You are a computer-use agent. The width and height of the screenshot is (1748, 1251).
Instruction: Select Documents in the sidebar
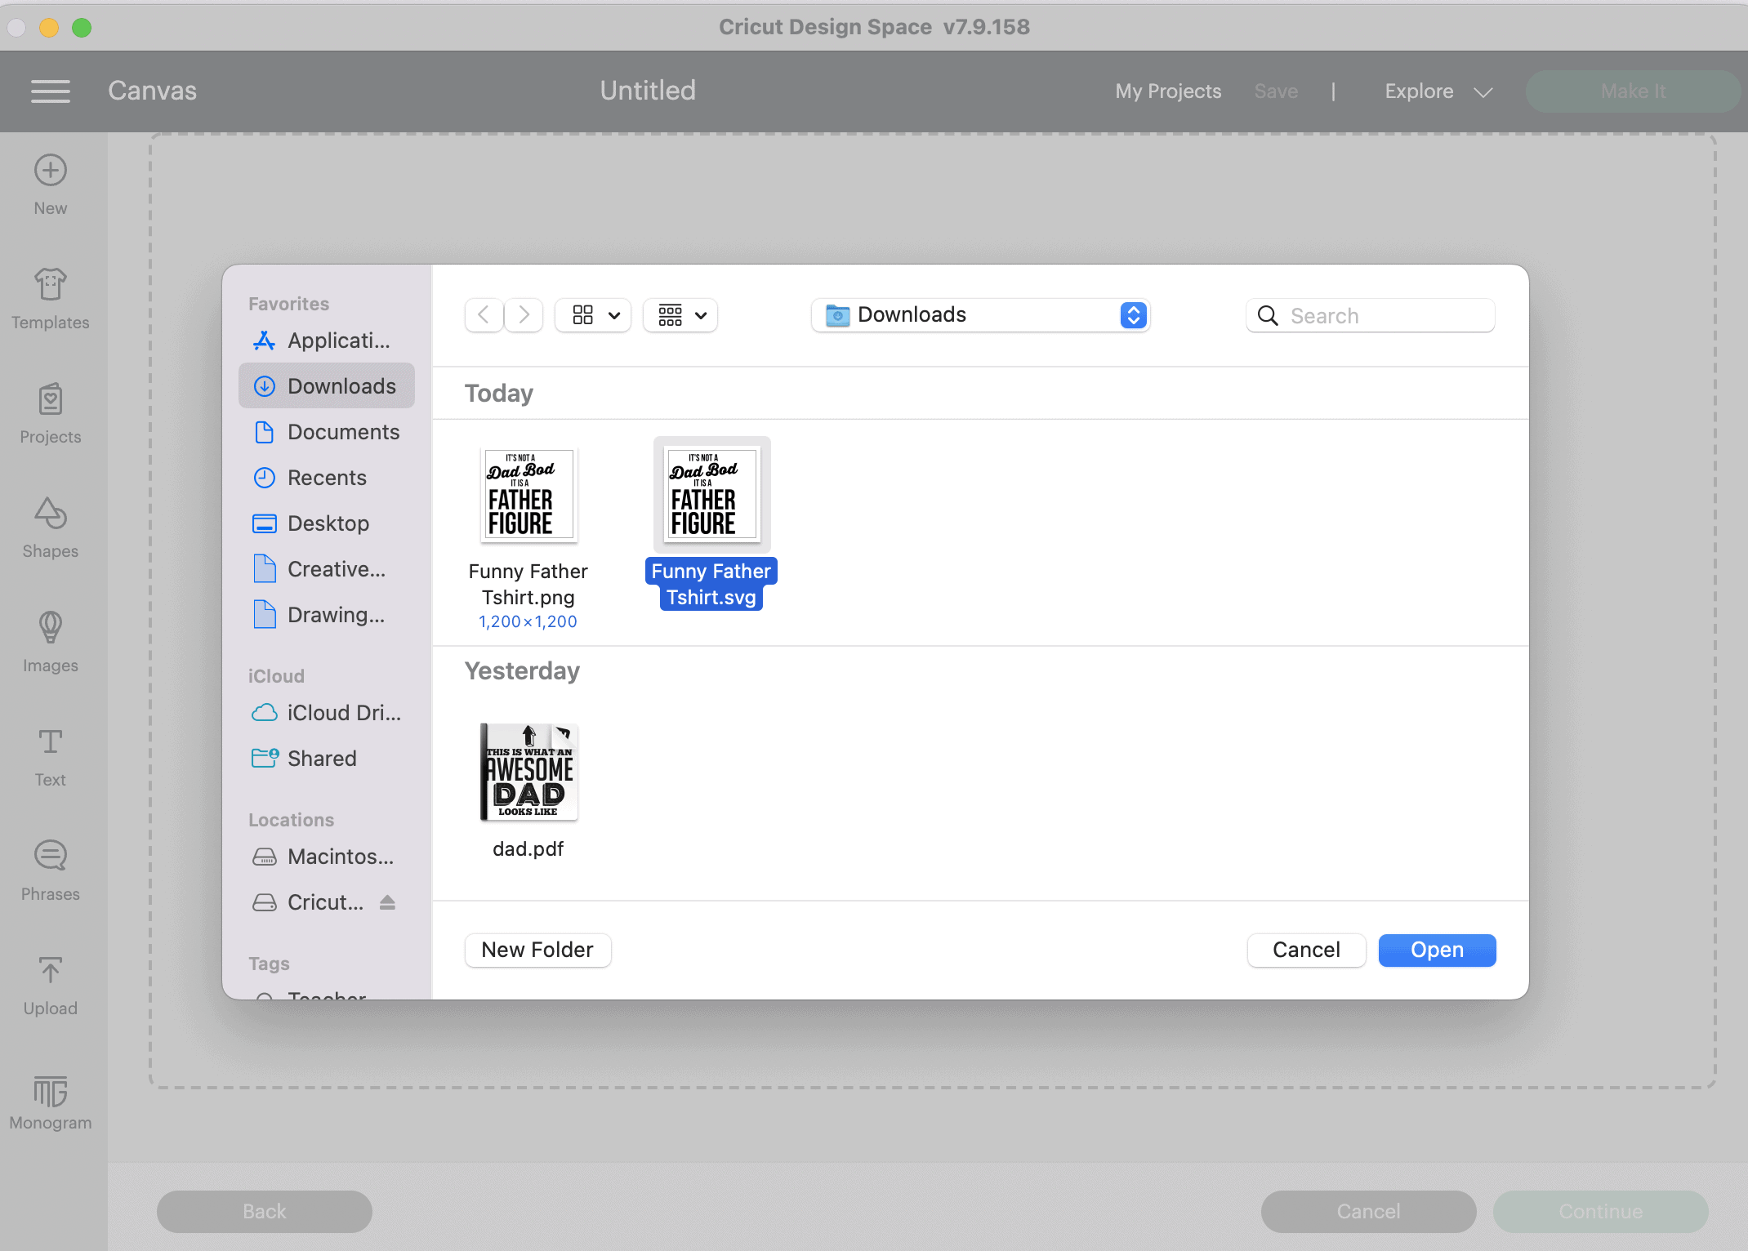(x=327, y=432)
